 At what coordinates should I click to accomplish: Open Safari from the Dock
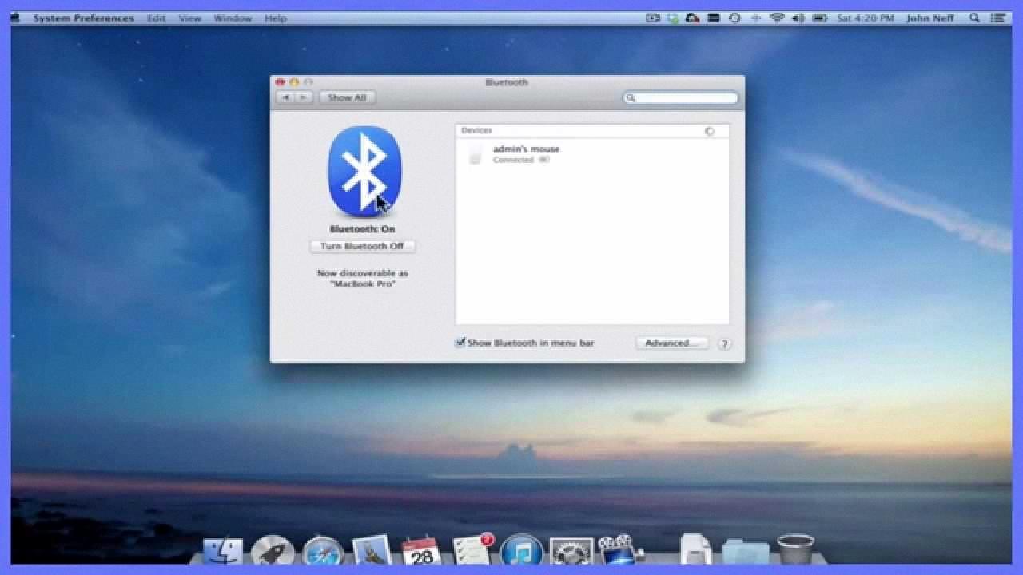pyautogui.click(x=321, y=549)
